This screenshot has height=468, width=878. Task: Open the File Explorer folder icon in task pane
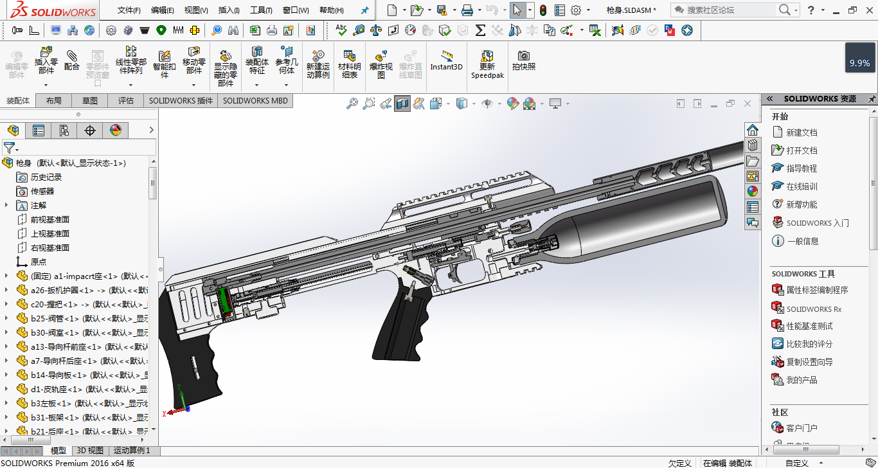[752, 161]
